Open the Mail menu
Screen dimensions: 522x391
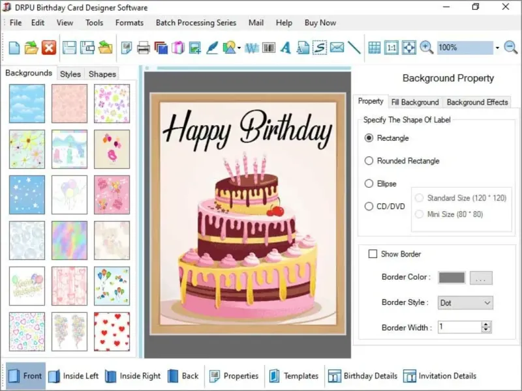[256, 23]
